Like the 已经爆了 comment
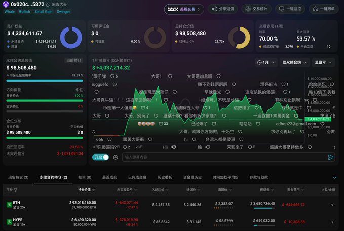Viewport: 344px width, 231px height. 214,124
